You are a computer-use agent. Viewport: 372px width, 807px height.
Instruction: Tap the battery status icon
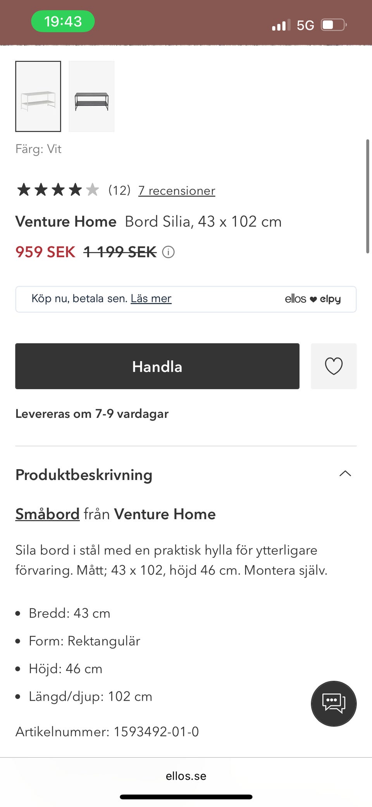click(334, 25)
